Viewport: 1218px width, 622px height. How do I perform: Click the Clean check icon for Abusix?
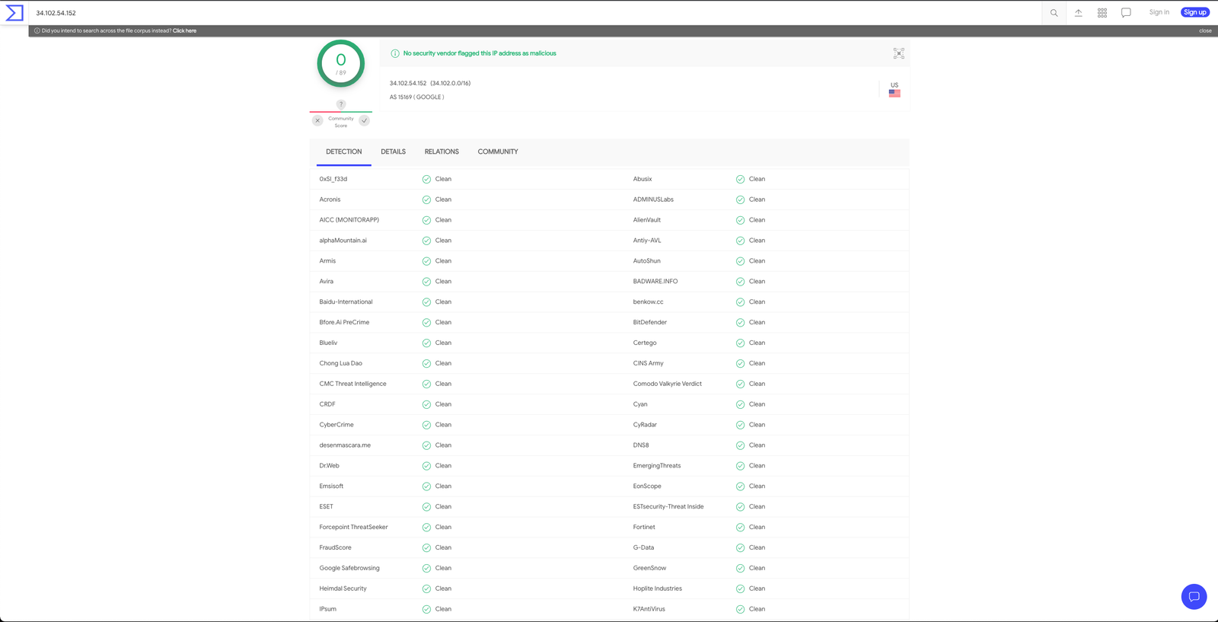tap(740, 179)
